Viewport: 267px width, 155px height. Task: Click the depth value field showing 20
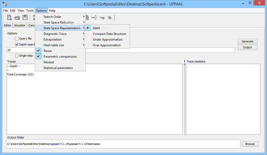click(121, 50)
